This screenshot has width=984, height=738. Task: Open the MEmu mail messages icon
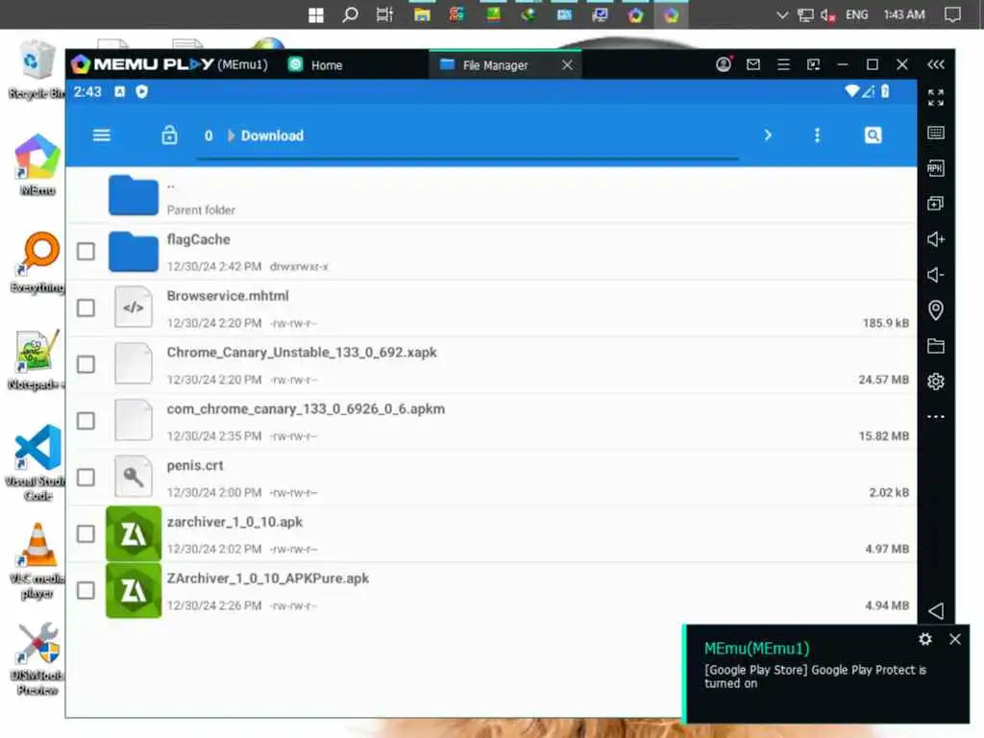pyautogui.click(x=753, y=64)
